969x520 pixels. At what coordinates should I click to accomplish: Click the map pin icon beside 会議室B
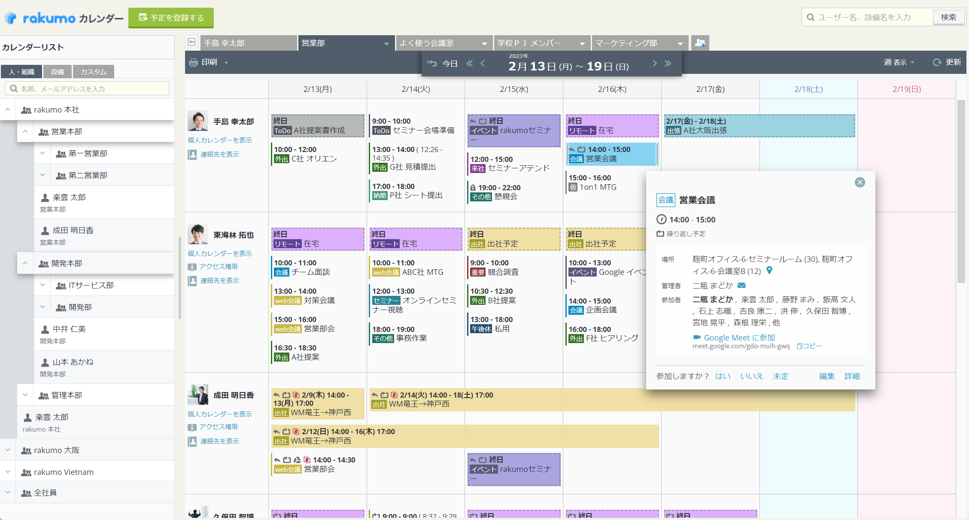tap(769, 271)
